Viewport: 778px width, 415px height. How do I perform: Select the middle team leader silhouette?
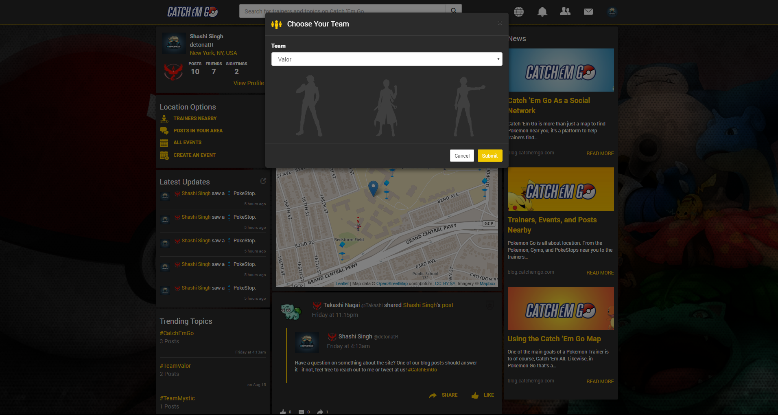click(x=386, y=108)
